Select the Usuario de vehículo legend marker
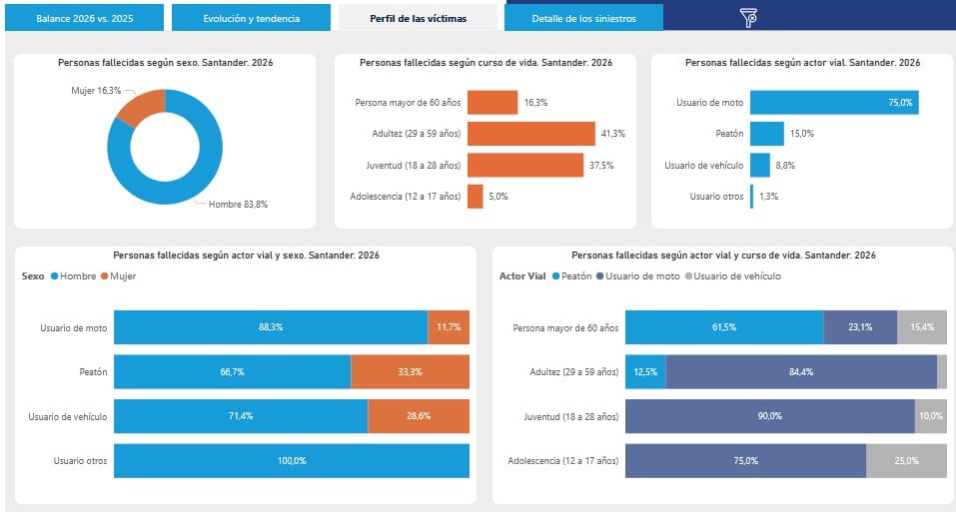 click(x=687, y=276)
